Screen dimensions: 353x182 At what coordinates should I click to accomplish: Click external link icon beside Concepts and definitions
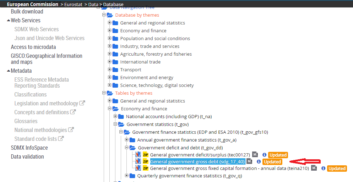click(x=73, y=112)
